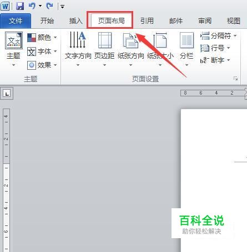Expand the 效果 dropdown arrow
Screen dimensions: 247x252
tap(55, 65)
